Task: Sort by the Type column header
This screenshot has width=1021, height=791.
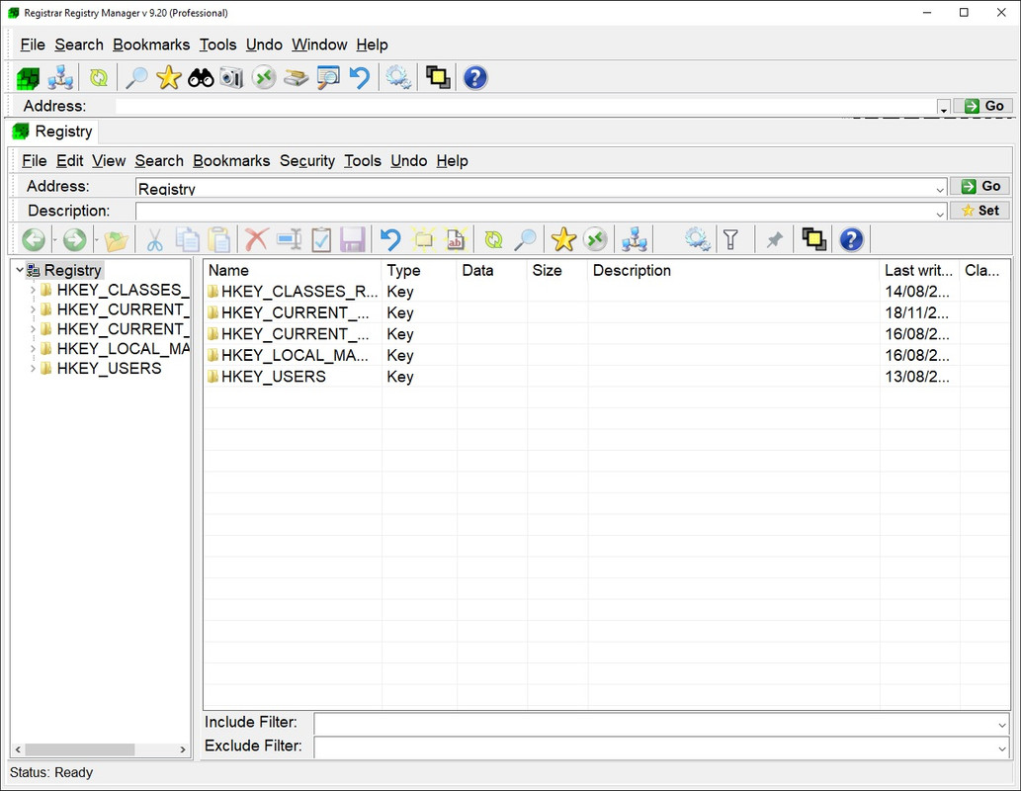Action: pyautogui.click(x=419, y=270)
